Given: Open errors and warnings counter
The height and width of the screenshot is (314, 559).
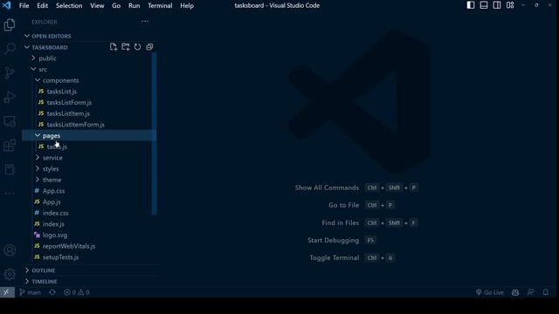Looking at the screenshot, I should 76,292.
